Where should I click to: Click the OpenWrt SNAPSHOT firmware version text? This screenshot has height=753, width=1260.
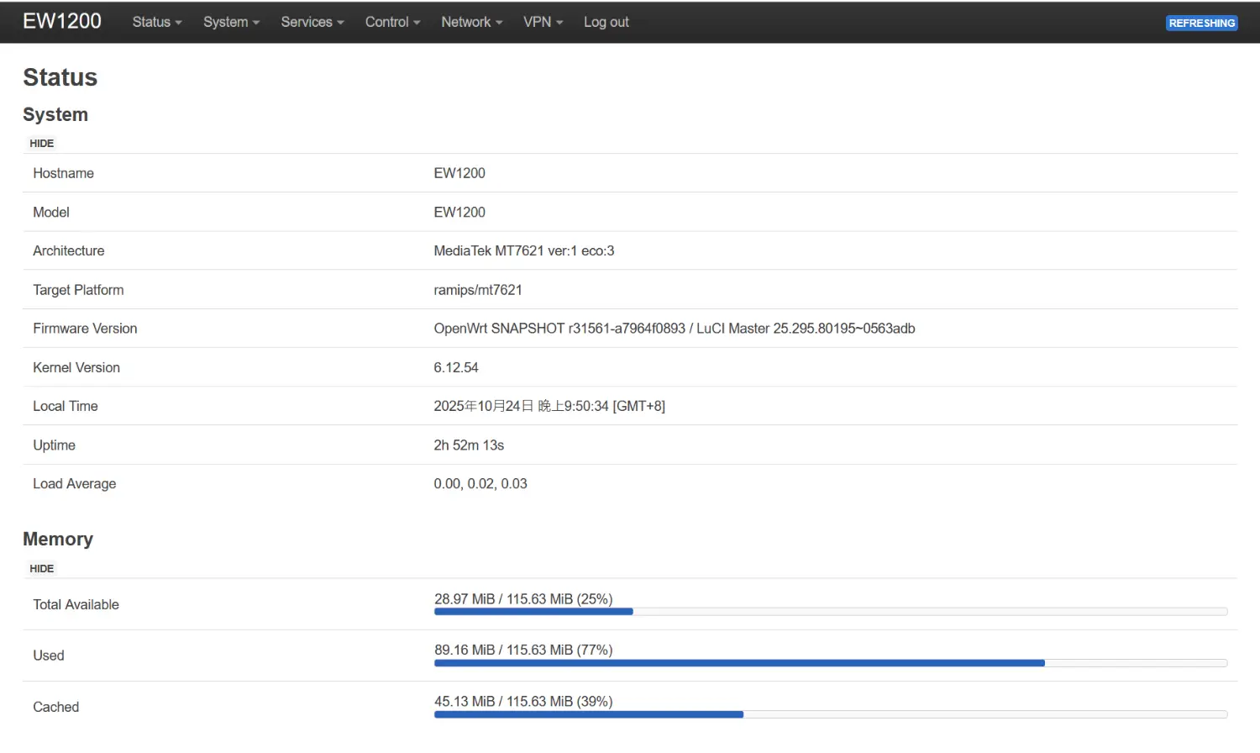tap(674, 329)
